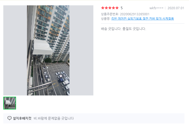Click the white air conditioner cover in photo
189x126 pixels.
[42, 47]
